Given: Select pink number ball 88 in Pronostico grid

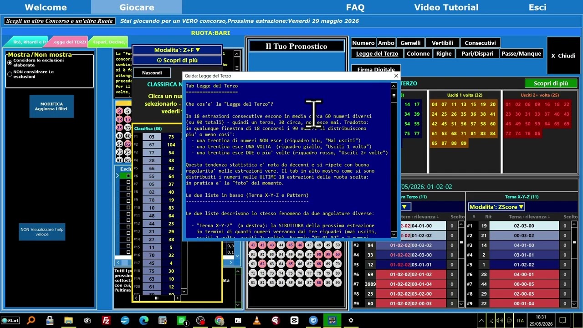Looking at the screenshot, I should pyautogui.click(x=318, y=282).
